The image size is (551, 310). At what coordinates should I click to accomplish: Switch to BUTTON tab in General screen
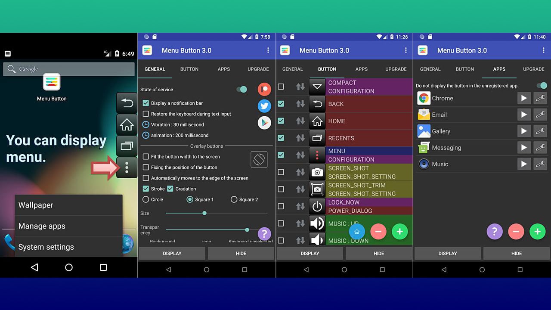click(189, 69)
